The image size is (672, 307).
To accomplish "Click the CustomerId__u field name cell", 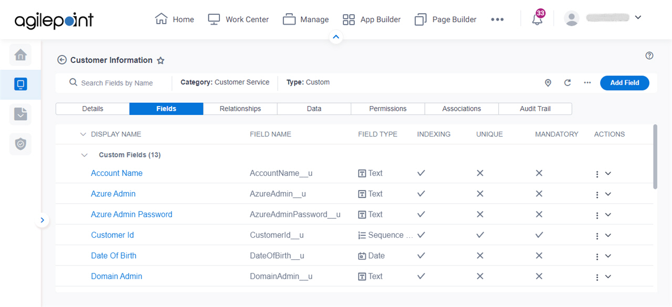I will point(277,235).
